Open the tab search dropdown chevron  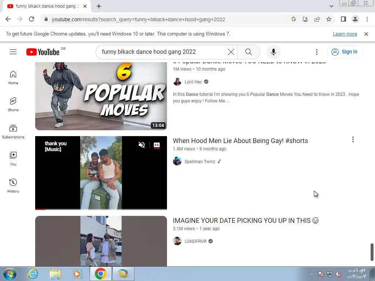(x=331, y=6)
